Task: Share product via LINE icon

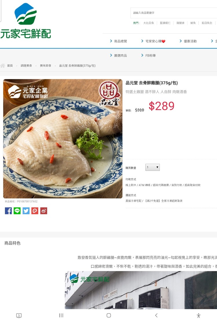Action: [x=17, y=211]
